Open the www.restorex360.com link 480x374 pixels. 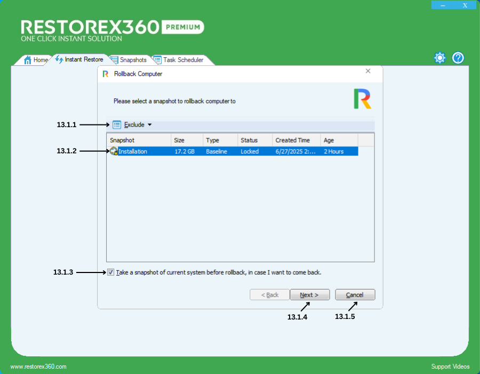[x=38, y=367]
